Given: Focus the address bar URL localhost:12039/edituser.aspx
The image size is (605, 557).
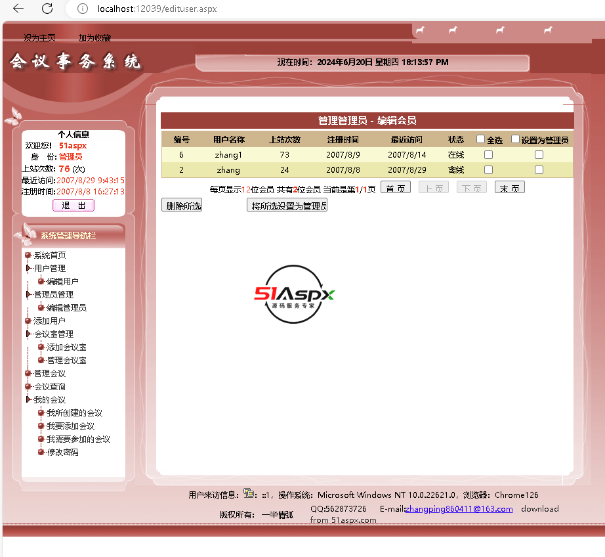Looking at the screenshot, I should click(x=157, y=9).
